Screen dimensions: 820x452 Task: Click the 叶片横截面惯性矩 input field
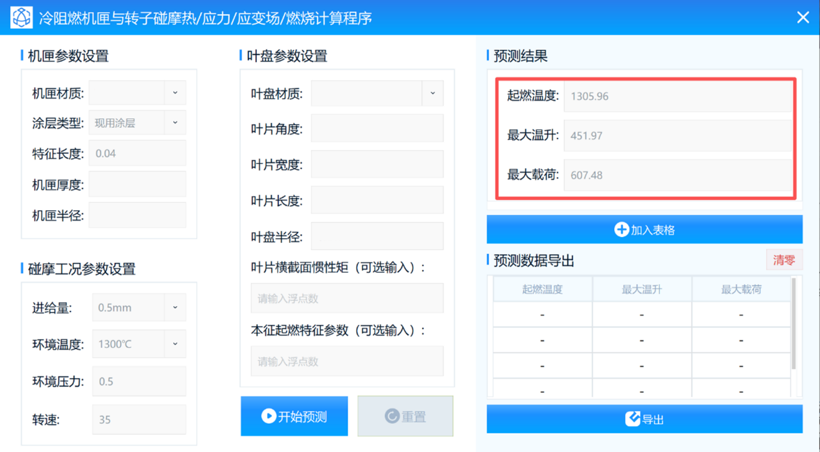[346, 298]
